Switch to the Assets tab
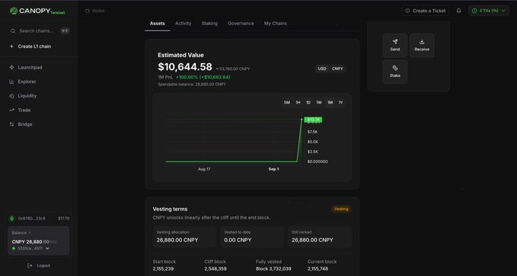The image size is (517, 276). [x=158, y=24]
